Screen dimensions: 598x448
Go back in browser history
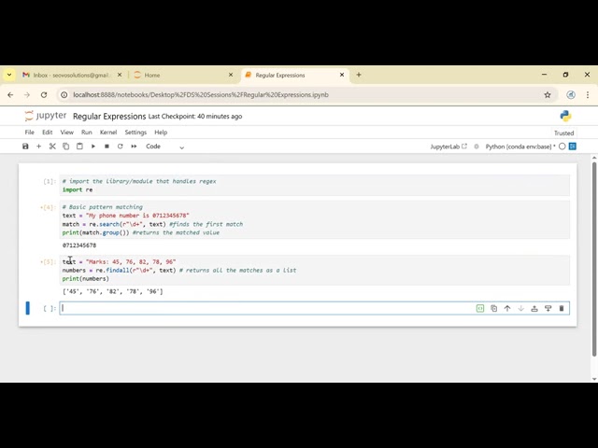click(10, 95)
